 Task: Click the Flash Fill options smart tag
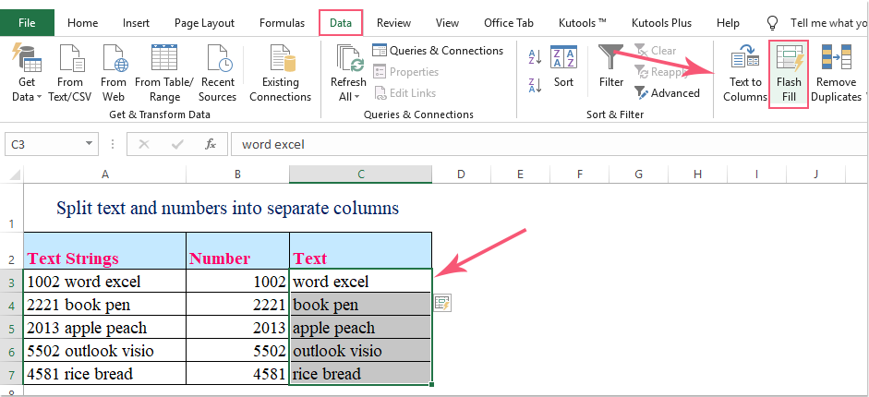(x=441, y=302)
